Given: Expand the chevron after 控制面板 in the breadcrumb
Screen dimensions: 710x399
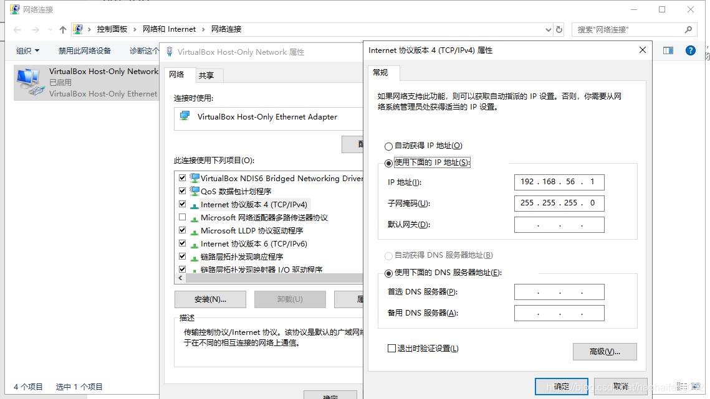Looking at the screenshot, I should (x=135, y=29).
